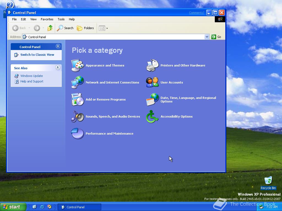Viewport: 282px width, 211px height.
Task: Click the Help and Support question mark icon
Action: 17,82
